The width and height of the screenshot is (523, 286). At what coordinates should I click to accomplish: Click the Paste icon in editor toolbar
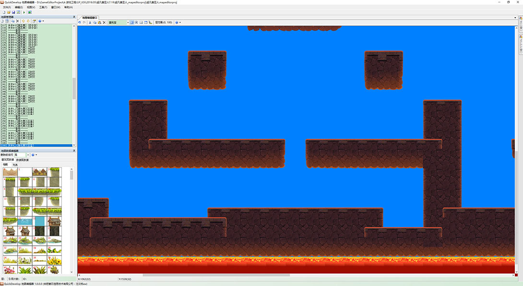click(99, 23)
